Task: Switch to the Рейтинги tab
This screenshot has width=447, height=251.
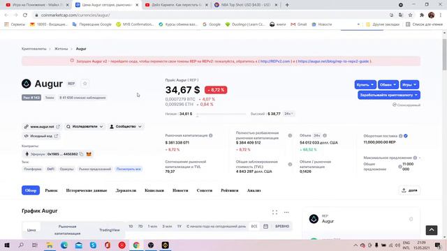Action: pos(230,190)
